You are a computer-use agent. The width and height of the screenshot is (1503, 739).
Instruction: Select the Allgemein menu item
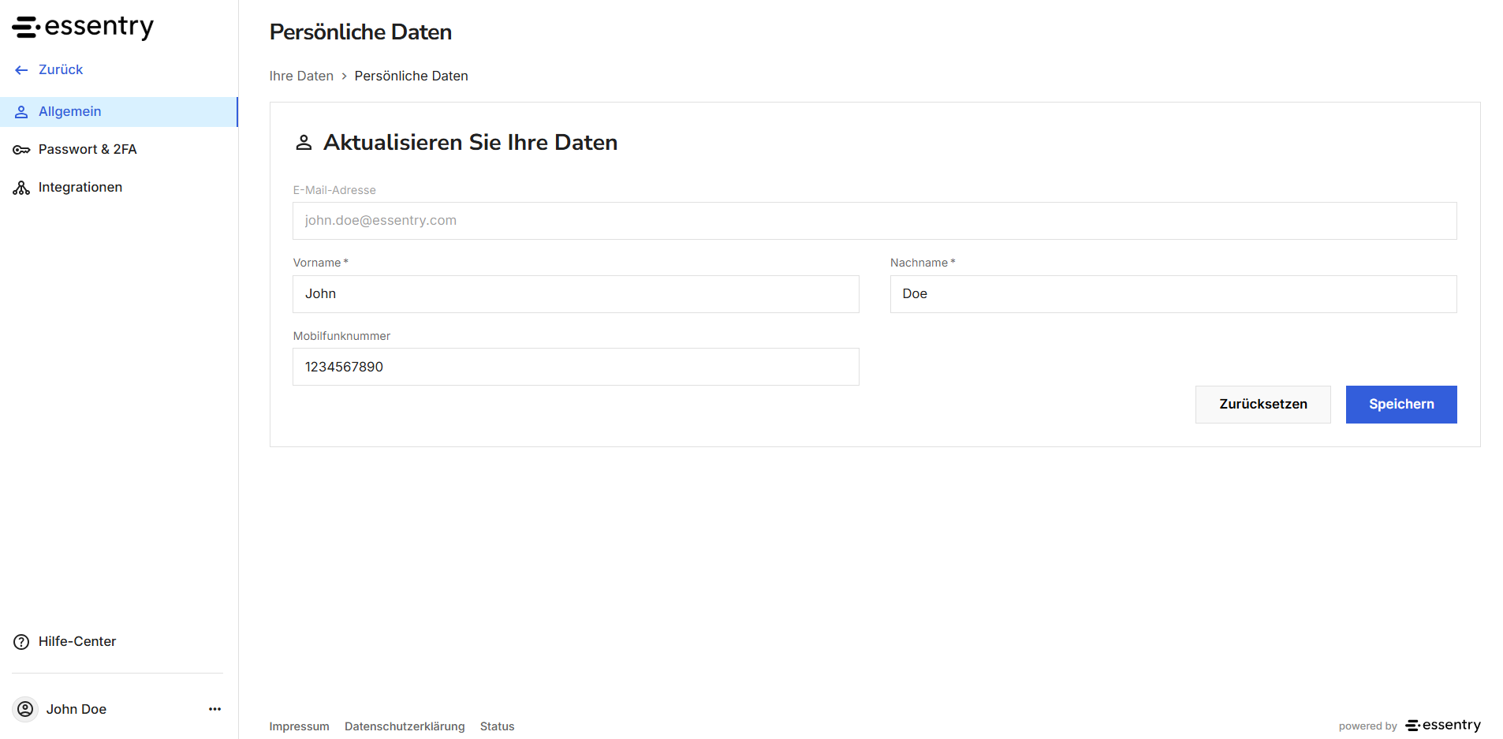(119, 111)
